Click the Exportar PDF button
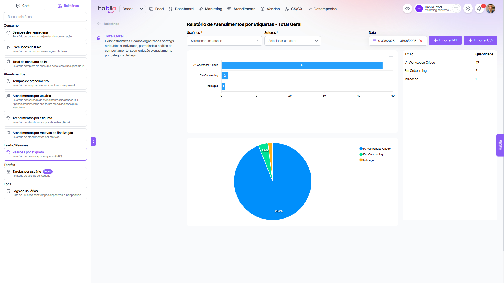The image size is (504, 283). click(445, 40)
